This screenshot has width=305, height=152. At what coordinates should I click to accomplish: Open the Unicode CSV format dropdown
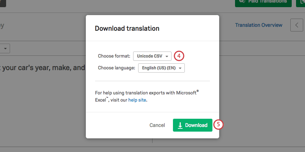pos(152,56)
